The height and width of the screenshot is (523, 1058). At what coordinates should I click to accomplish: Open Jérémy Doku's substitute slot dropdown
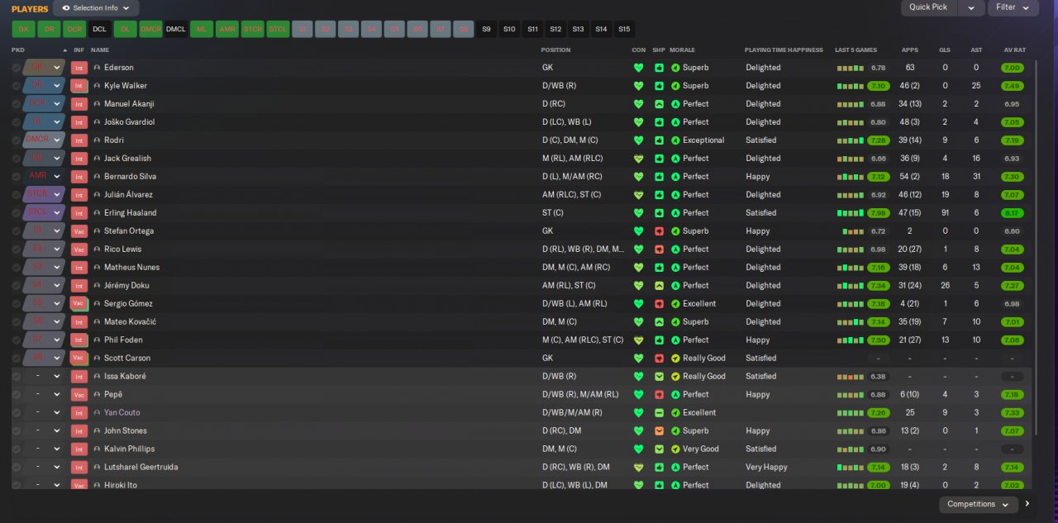[45, 286]
